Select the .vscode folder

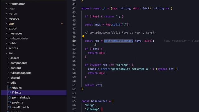pyautogui.click(x=14, y=19)
